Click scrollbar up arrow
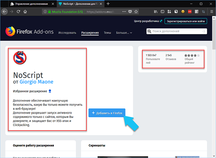This screenshot has width=216, height=158. 214,18
